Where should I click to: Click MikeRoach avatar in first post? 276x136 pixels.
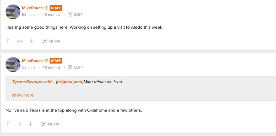[13, 12]
